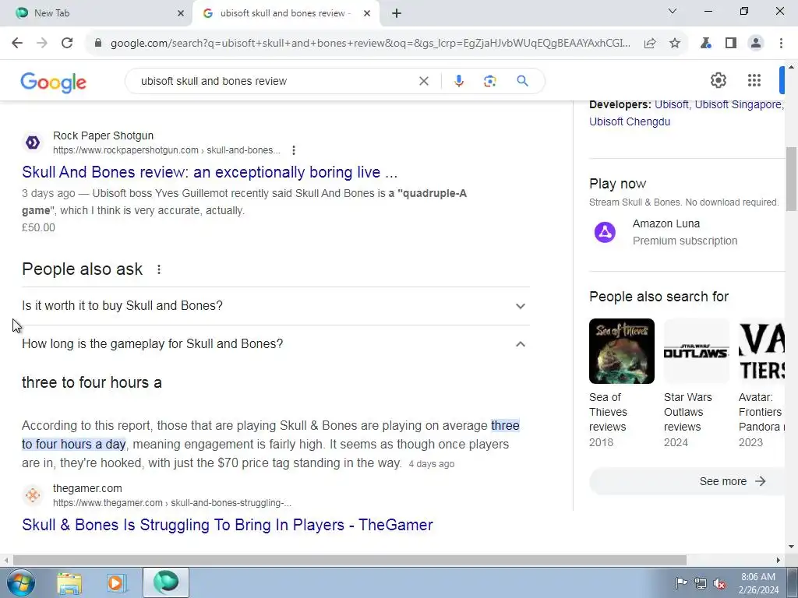Open the tab search dropdown chevron
This screenshot has height=598, width=798.
(673, 11)
